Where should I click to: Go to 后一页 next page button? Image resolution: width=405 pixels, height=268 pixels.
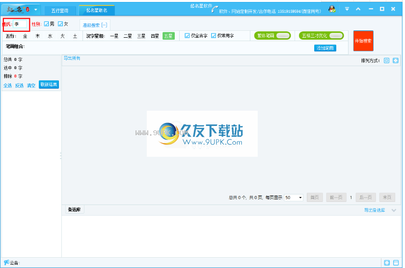[x=365, y=197]
